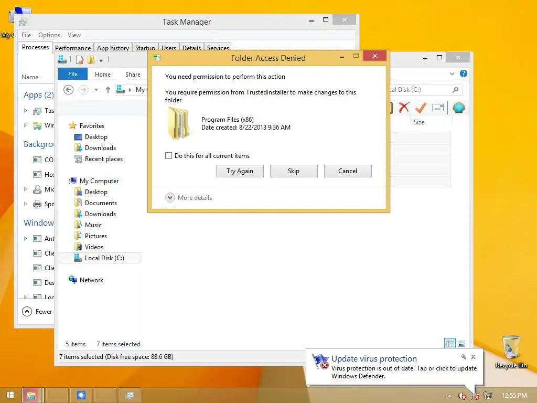This screenshot has width=537, height=403.
Task: Open Downloads under Favorites
Action: pos(100,147)
